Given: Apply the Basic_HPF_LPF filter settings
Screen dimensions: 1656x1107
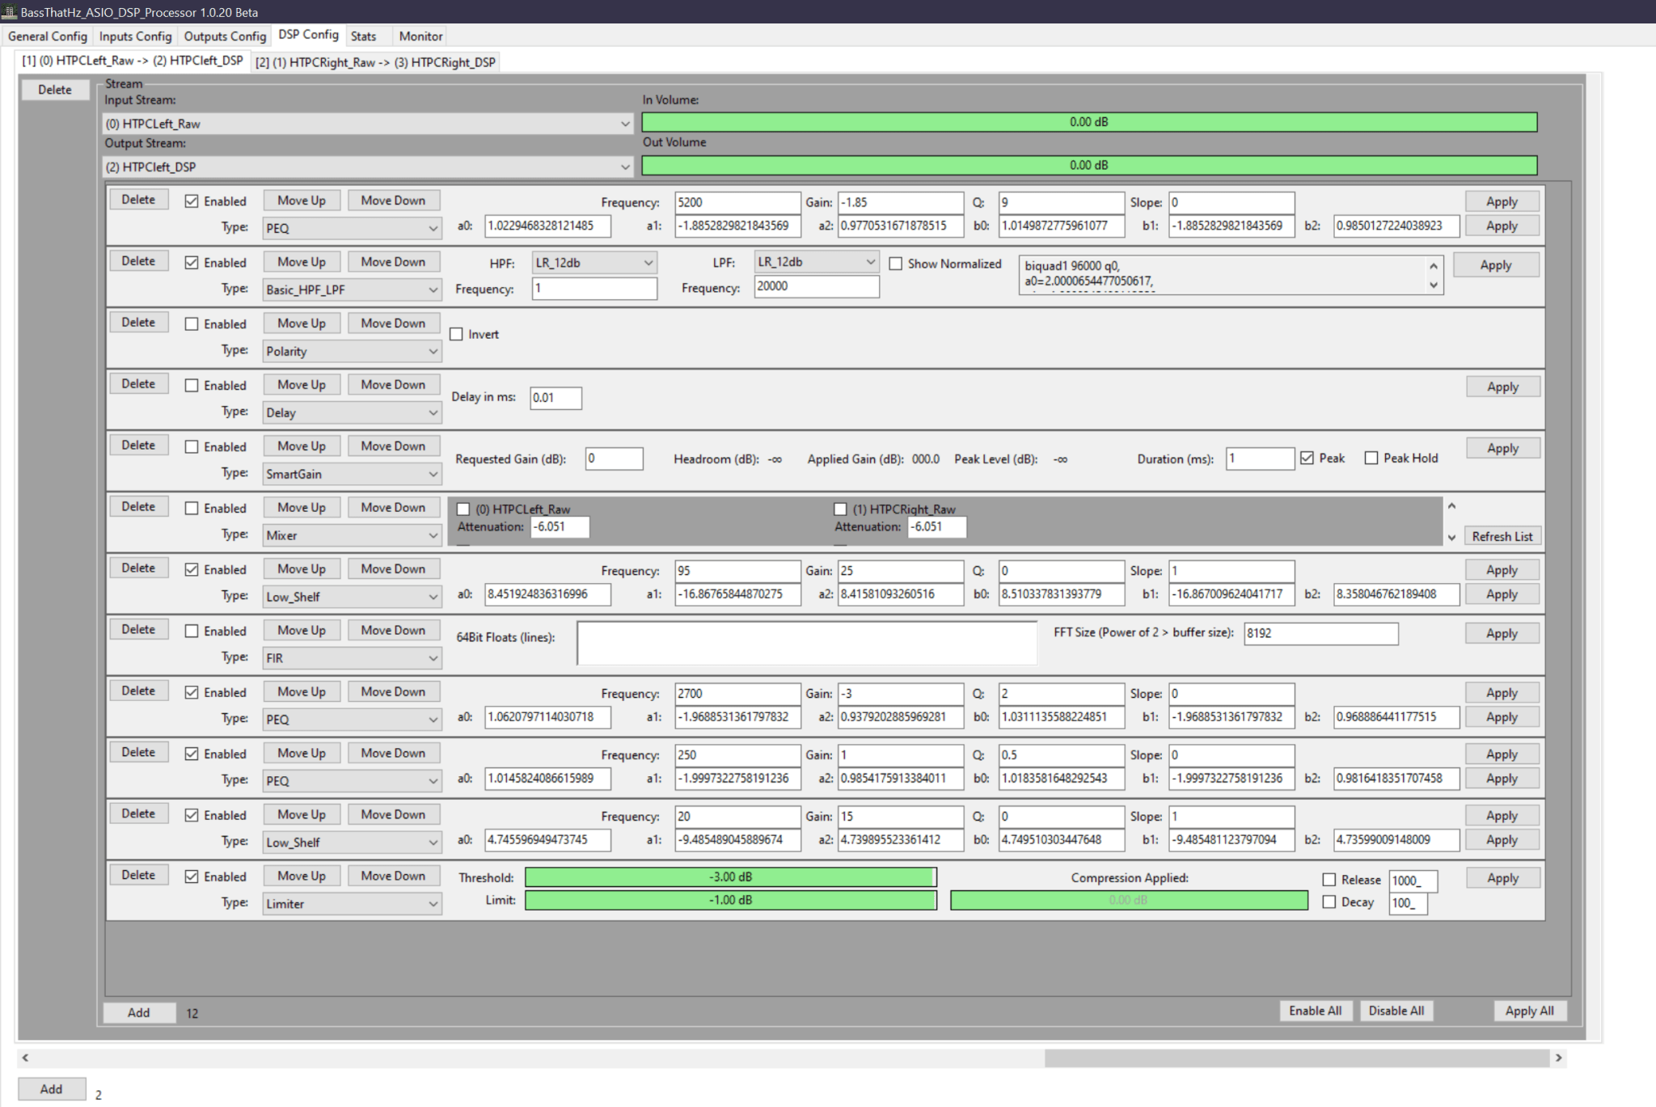Looking at the screenshot, I should point(1496,265).
